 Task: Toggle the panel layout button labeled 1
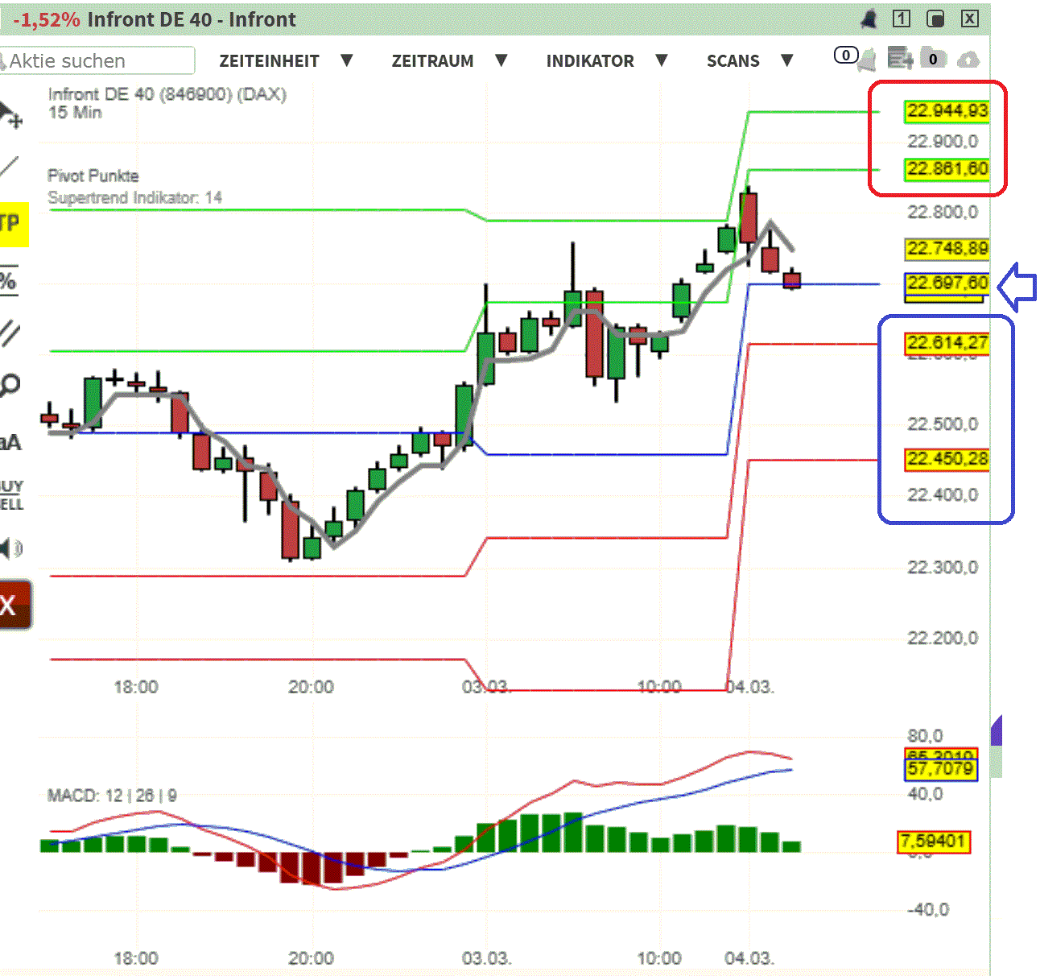pos(901,19)
